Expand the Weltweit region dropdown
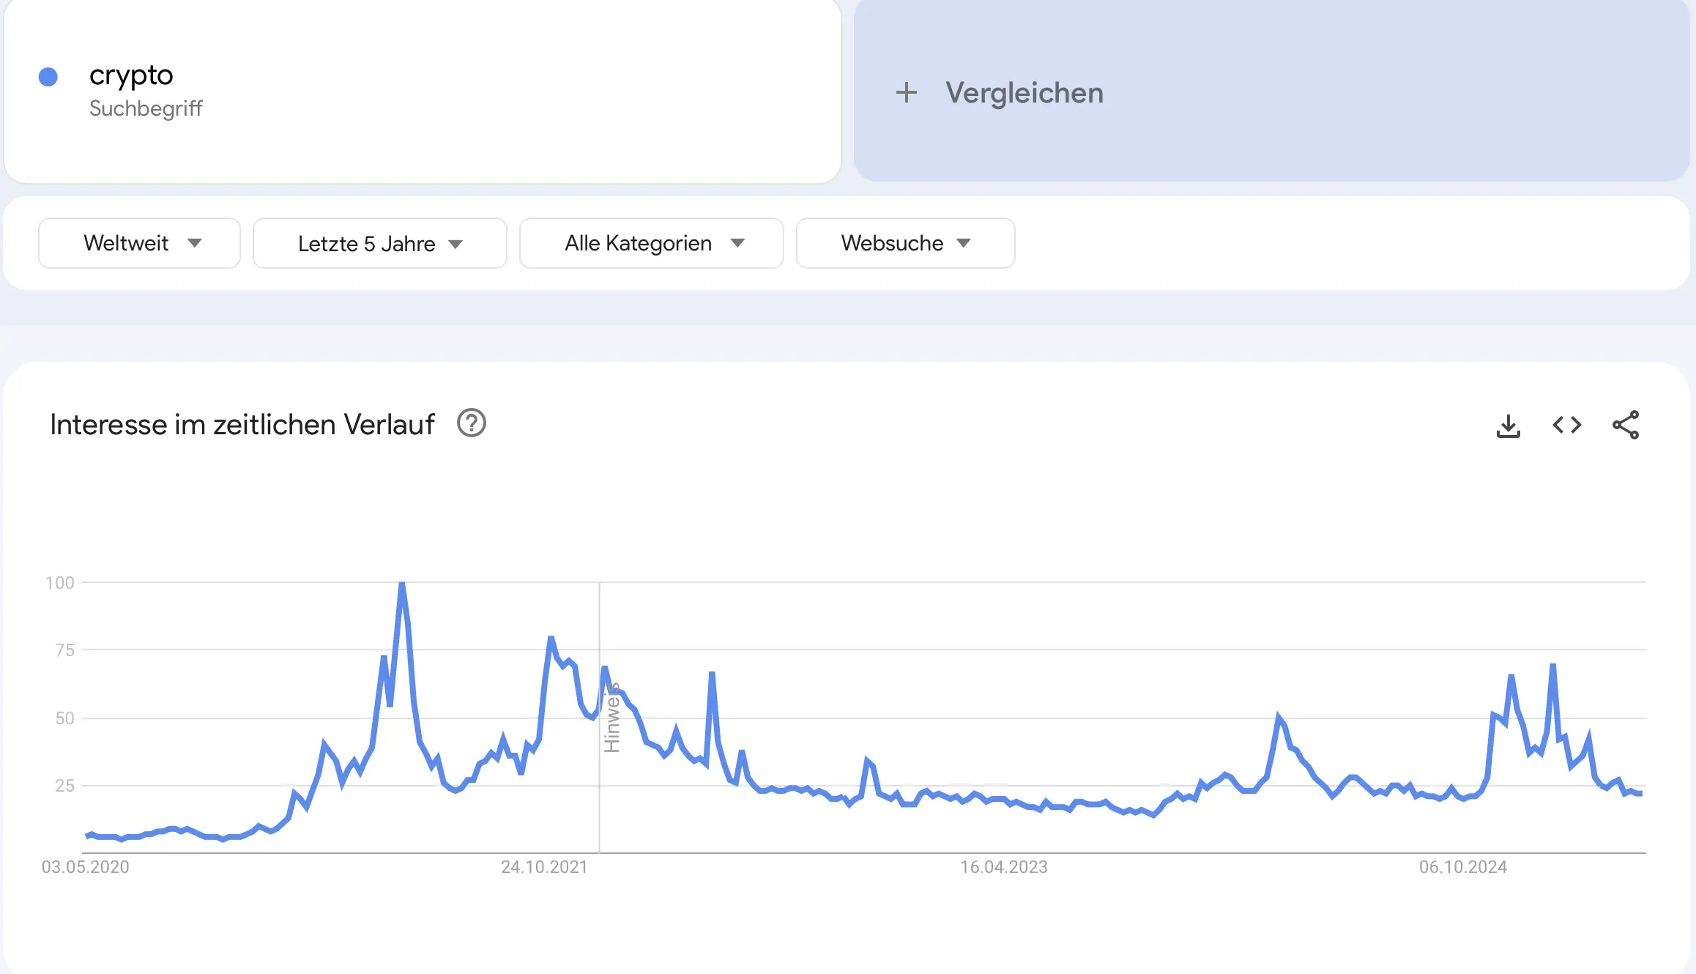This screenshot has height=974, width=1696. [139, 243]
